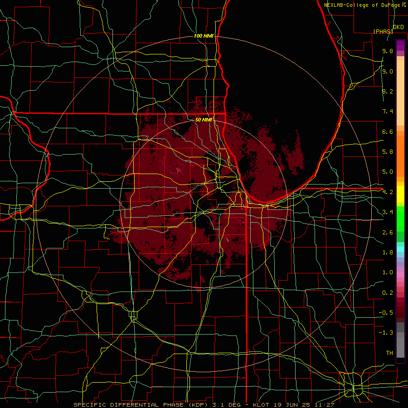This screenshot has height=408, width=408.
Task: Select the 9.8 value on the scale
Action: tap(388, 51)
